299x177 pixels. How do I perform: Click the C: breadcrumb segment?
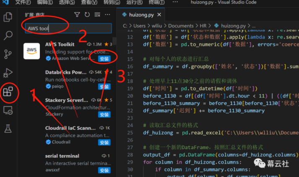coord(125,26)
